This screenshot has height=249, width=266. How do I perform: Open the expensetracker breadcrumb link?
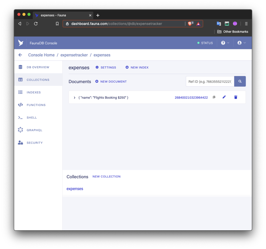click(x=73, y=55)
